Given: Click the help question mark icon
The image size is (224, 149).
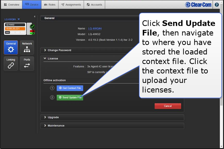Looking at the screenshot, I should click(x=217, y=5).
